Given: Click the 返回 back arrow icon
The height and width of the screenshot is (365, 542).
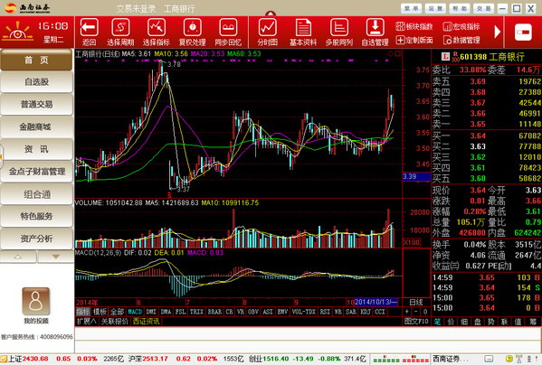Looking at the screenshot, I should tap(90, 28).
